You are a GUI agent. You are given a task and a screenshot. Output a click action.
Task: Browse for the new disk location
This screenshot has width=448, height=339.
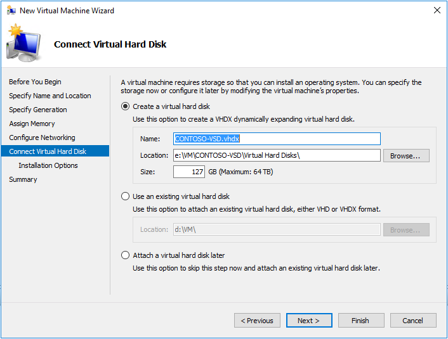coord(406,155)
